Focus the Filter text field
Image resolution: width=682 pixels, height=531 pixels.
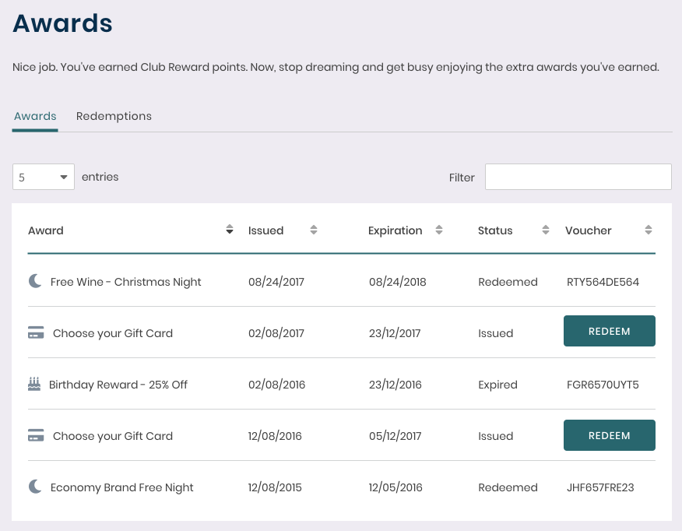click(578, 177)
